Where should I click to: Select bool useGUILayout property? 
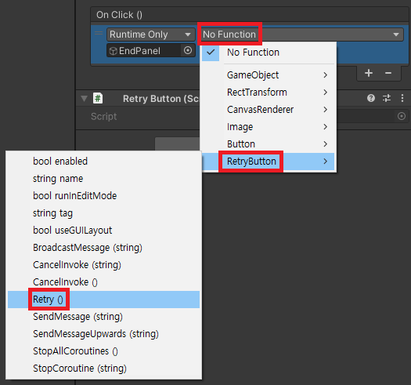point(103,231)
